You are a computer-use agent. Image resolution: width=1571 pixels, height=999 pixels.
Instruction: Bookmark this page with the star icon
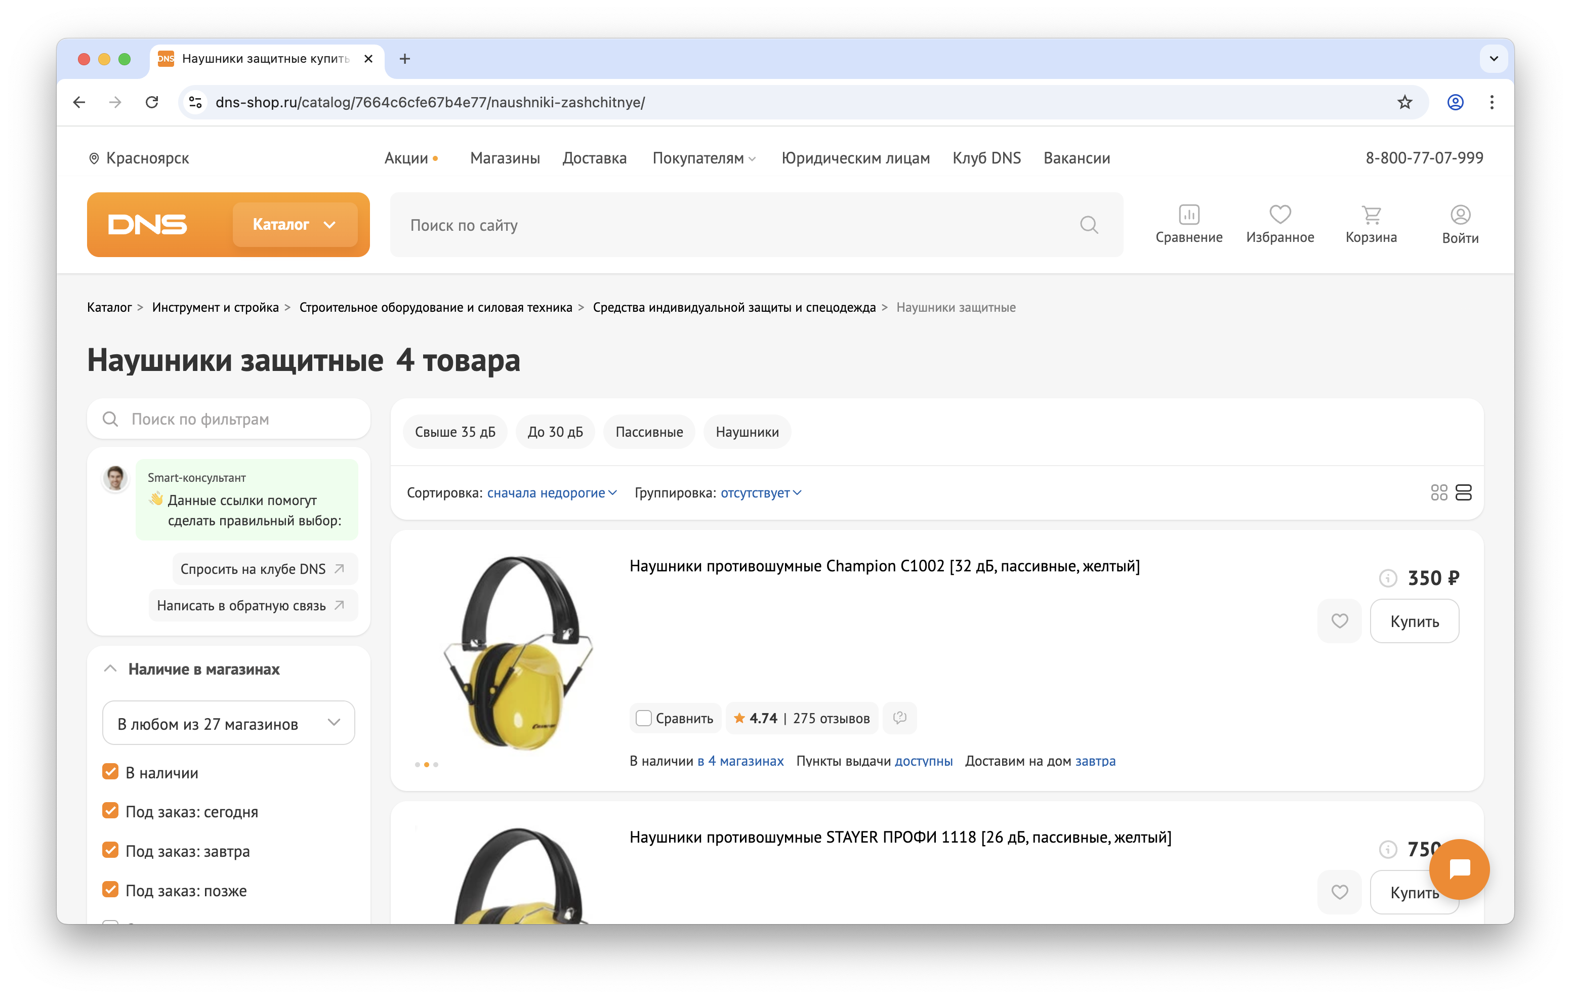click(x=1404, y=102)
